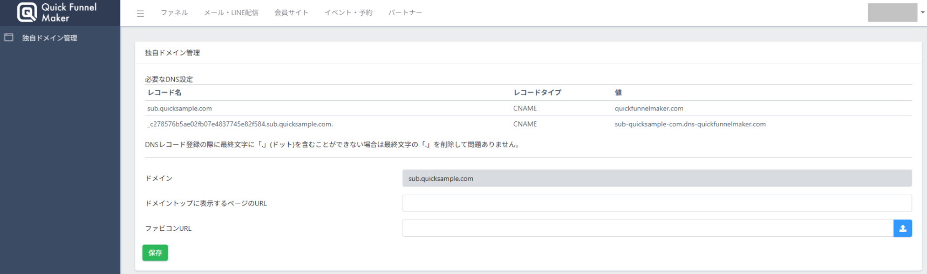Click the gray user account block
Viewport: 927px width, 274px height.
[892, 12]
